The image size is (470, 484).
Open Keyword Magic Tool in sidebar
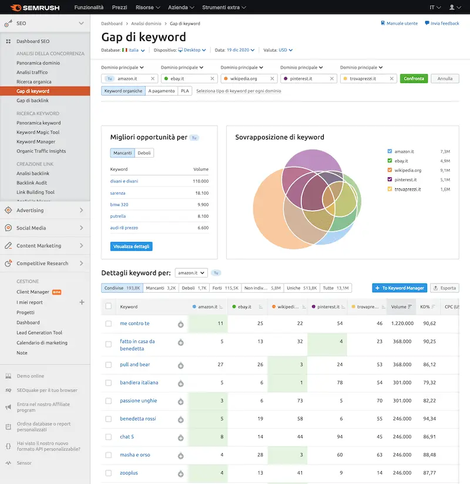38,132
